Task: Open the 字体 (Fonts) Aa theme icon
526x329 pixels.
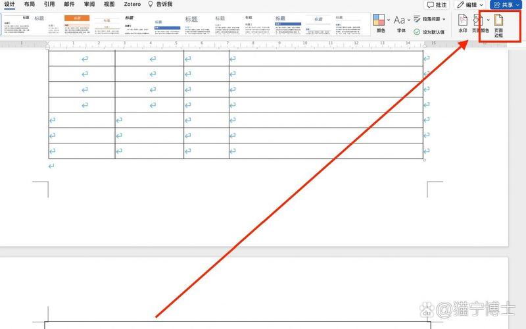Action: [399, 20]
